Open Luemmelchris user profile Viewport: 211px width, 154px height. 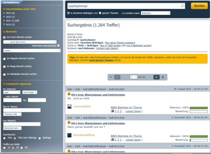pos(82,106)
